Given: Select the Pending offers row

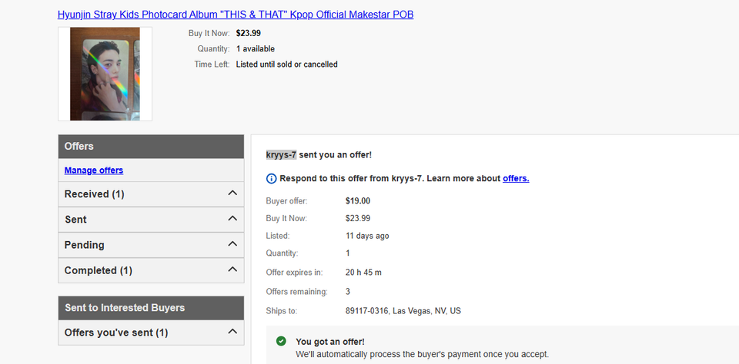Looking at the screenshot, I should coord(151,245).
